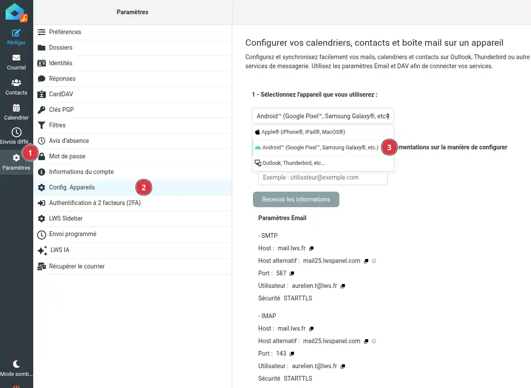531x388 pixels.
Task: Open Préférences settings
Action: [133, 32]
